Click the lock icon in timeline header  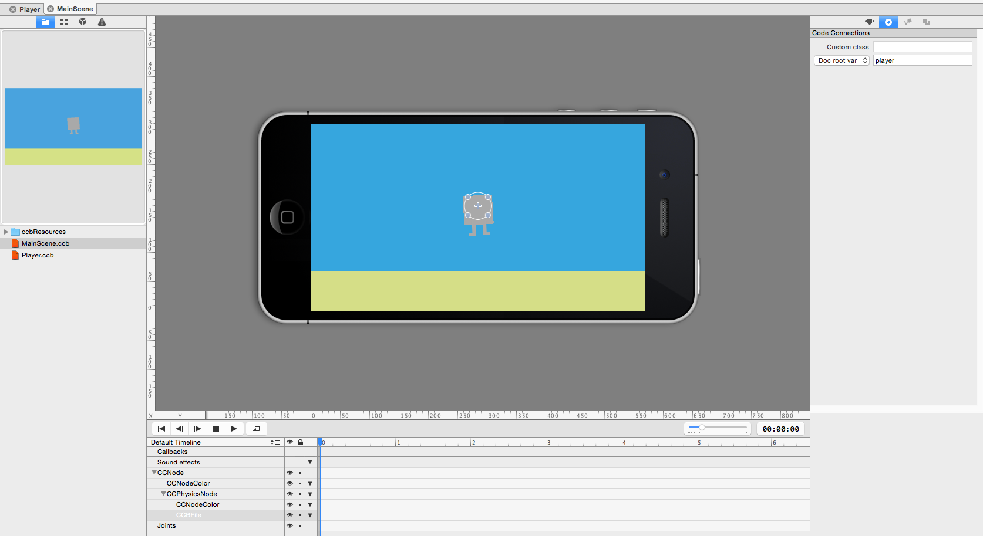pos(300,442)
